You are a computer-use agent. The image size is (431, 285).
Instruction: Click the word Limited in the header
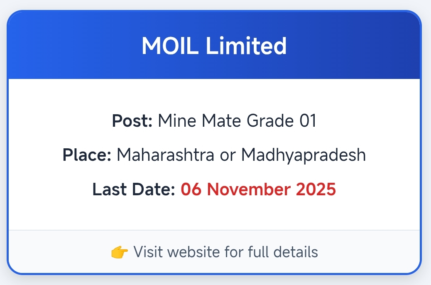[x=246, y=46]
